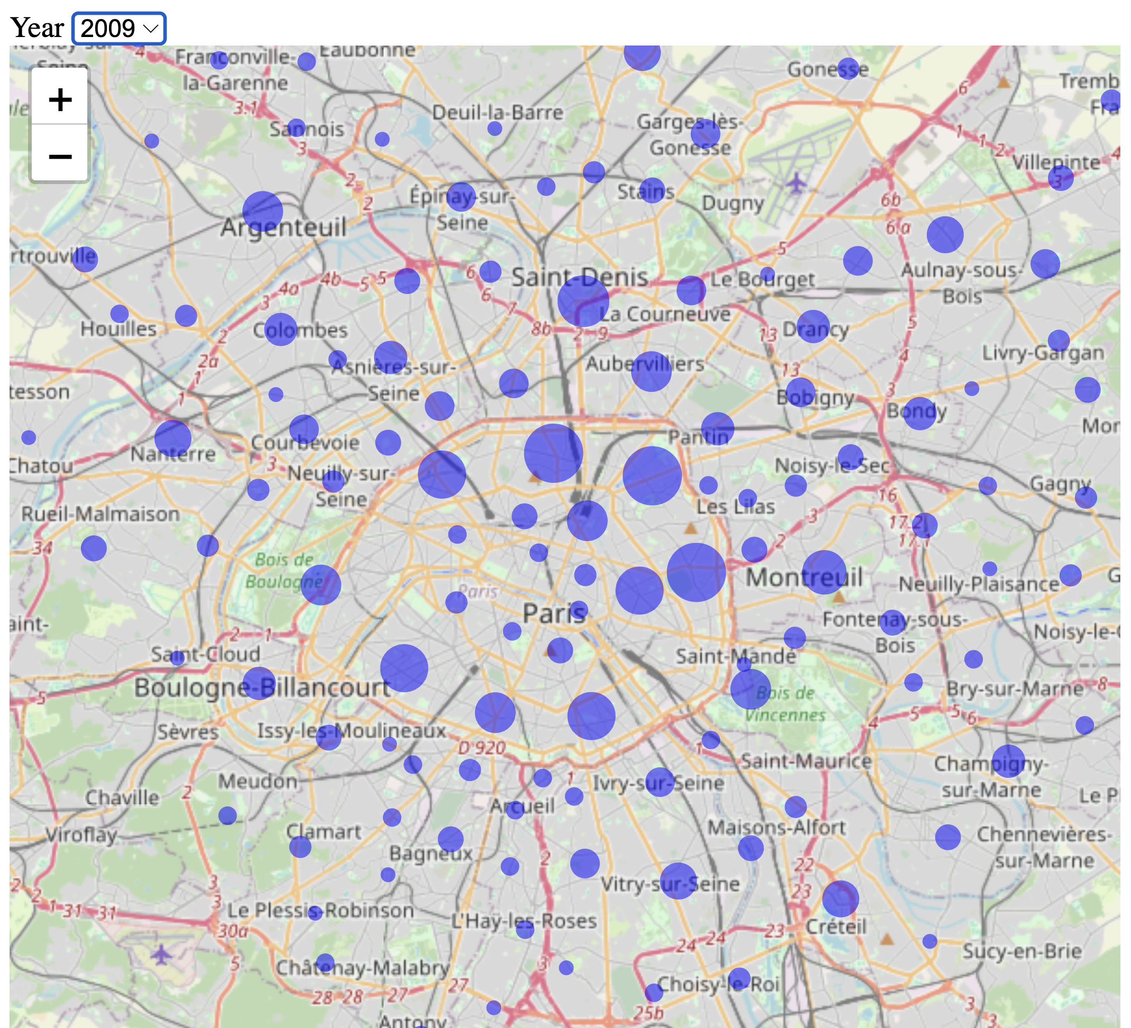Select the bubble over Créteil
The height and width of the screenshot is (1028, 1131).
[x=840, y=898]
